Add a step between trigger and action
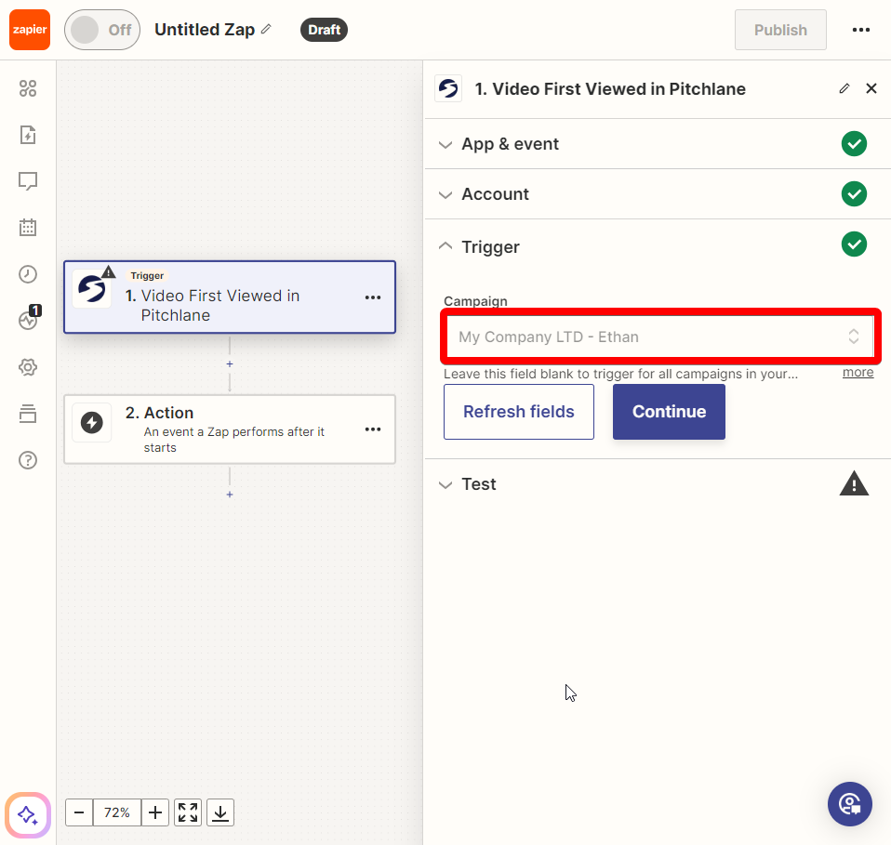 pyautogui.click(x=230, y=364)
